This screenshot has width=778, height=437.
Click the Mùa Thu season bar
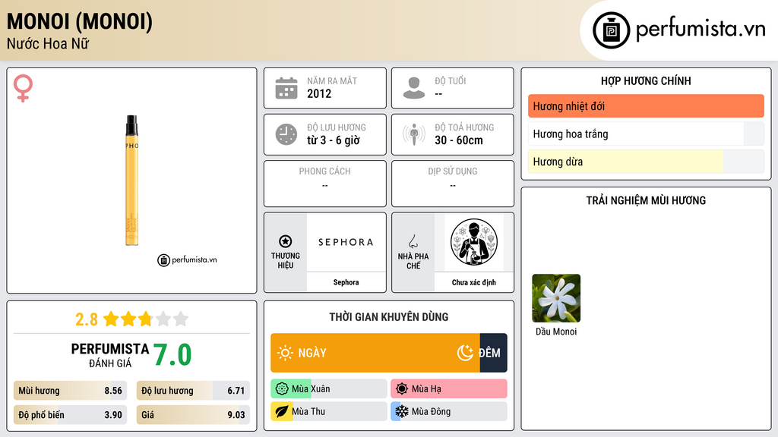329,411
